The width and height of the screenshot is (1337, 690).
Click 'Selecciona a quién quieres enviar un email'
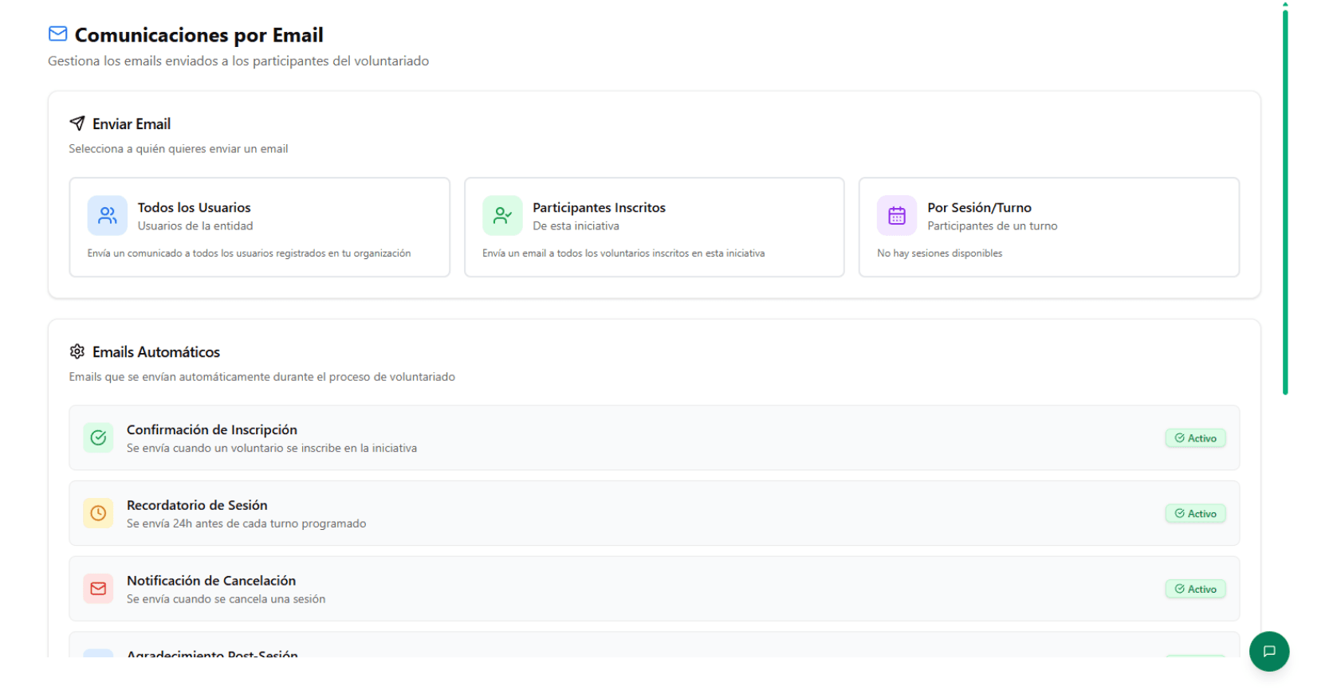(179, 149)
